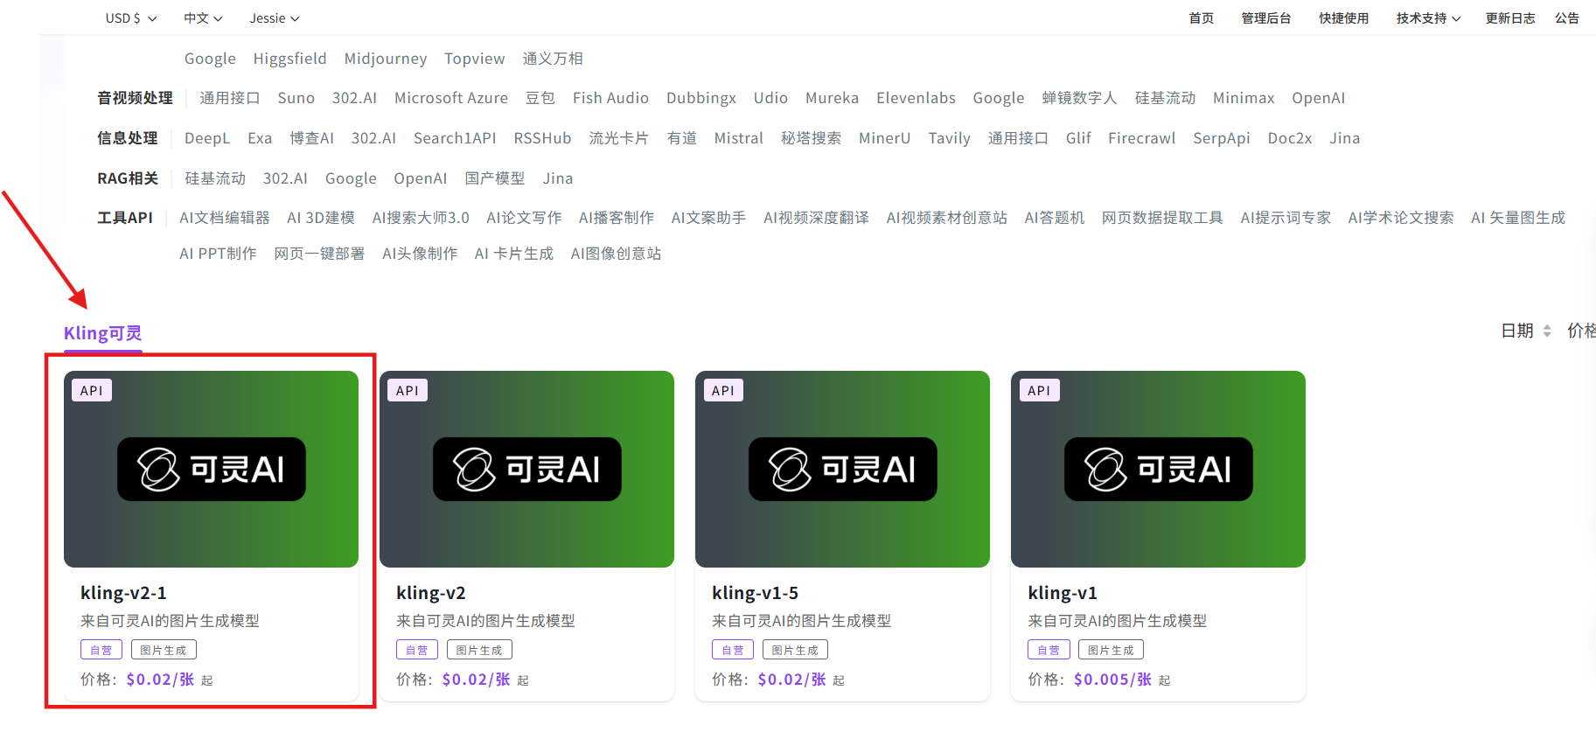
Task: Click API badge on kling-v1 card
Action: tap(1039, 390)
